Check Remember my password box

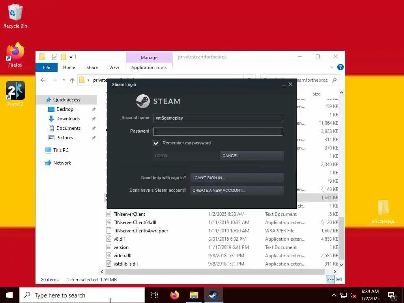(156, 143)
